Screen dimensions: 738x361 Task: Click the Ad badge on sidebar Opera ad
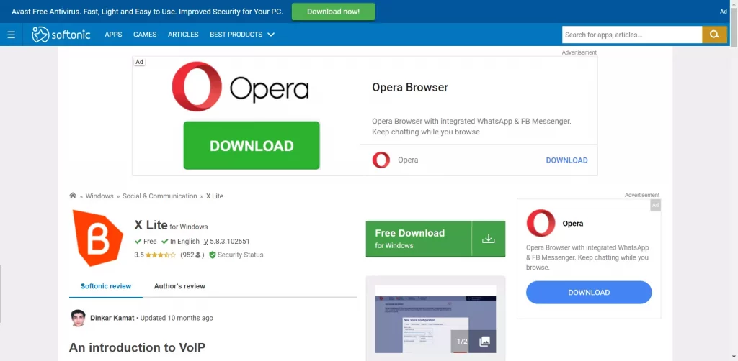[x=656, y=205]
